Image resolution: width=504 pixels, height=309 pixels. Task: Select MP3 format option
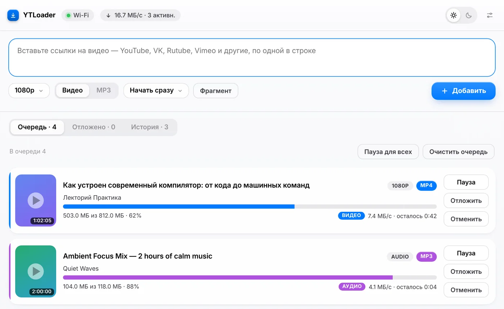[x=104, y=90]
